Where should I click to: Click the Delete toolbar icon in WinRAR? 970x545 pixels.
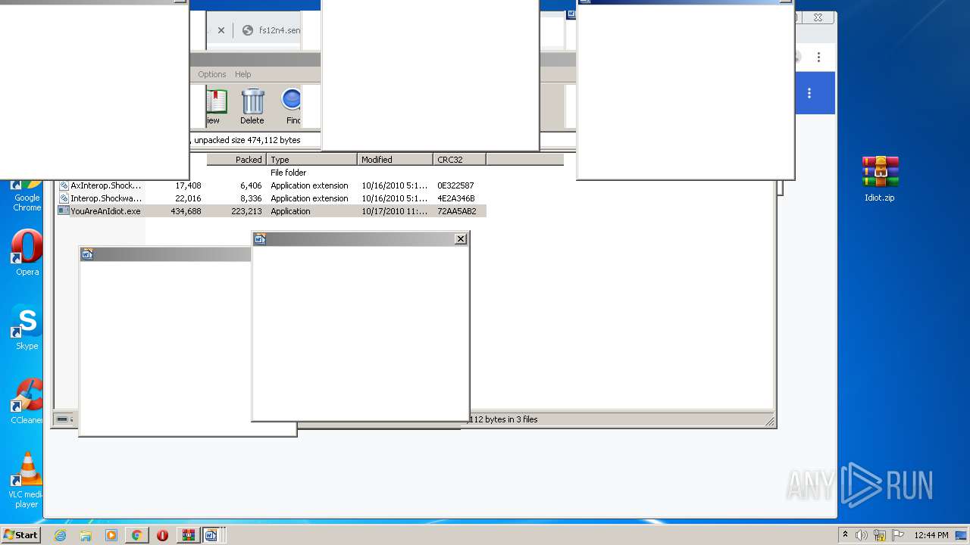[x=252, y=107]
